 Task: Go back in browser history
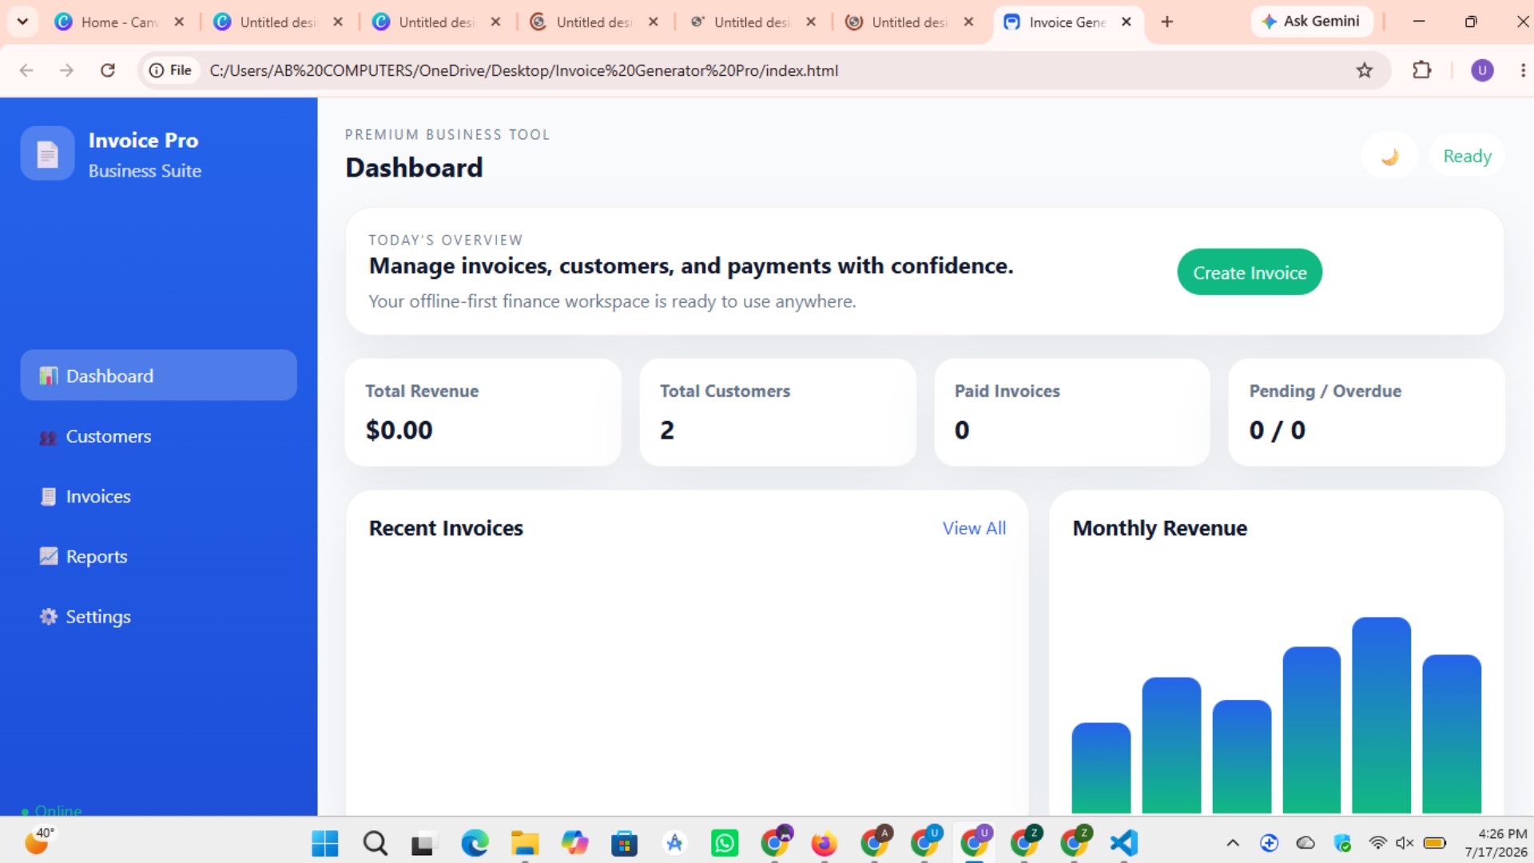(x=26, y=70)
